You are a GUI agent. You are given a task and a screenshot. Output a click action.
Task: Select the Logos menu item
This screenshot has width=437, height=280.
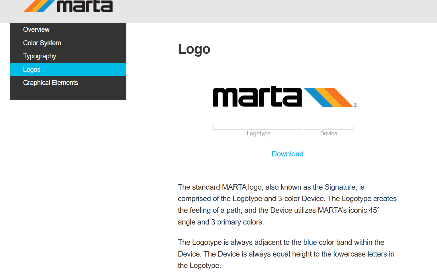pyautogui.click(x=68, y=69)
